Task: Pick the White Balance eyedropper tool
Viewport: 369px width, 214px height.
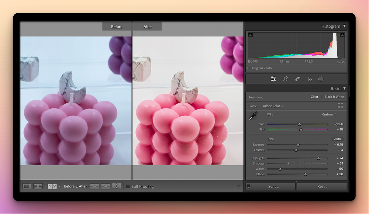Action: (253, 116)
